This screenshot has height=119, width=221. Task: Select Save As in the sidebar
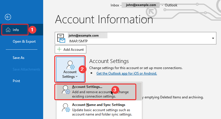point(19,58)
